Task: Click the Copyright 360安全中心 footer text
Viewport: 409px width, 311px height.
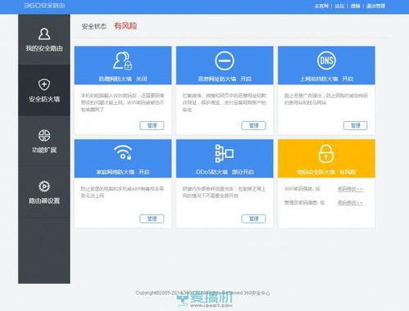Action: tap(202, 293)
